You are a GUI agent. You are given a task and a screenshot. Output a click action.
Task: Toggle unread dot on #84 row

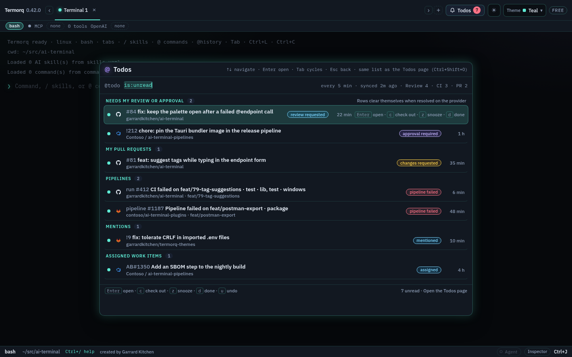pyautogui.click(x=109, y=115)
